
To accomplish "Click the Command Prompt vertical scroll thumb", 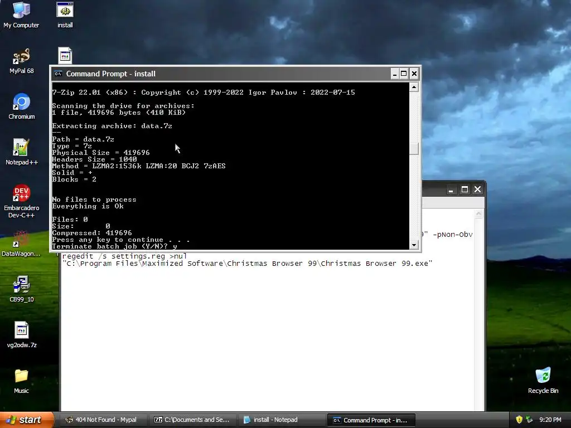I will (x=414, y=148).
